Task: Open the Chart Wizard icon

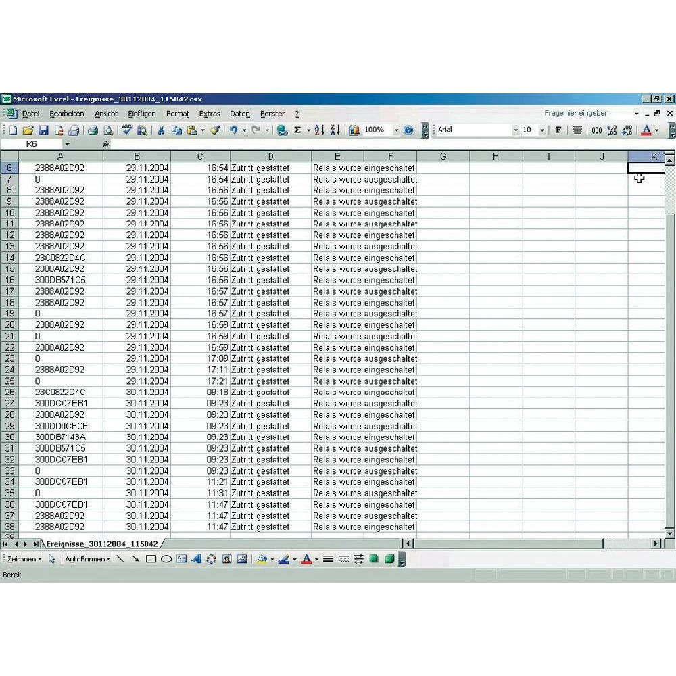Action: (354, 130)
